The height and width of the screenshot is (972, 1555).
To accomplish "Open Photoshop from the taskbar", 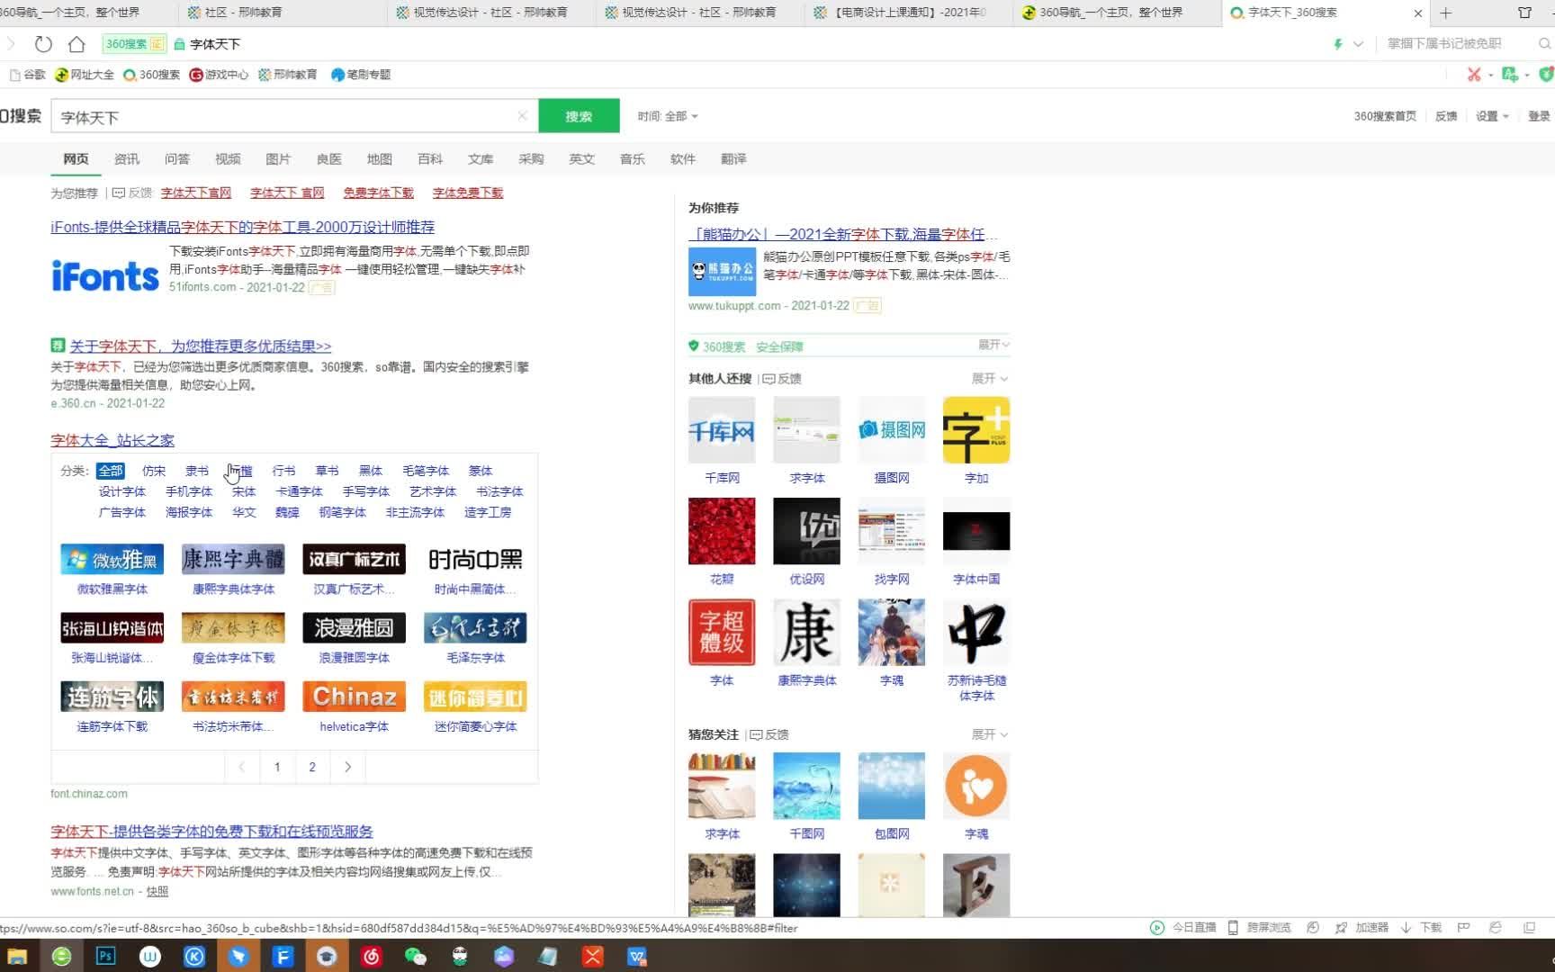I will pyautogui.click(x=105, y=956).
